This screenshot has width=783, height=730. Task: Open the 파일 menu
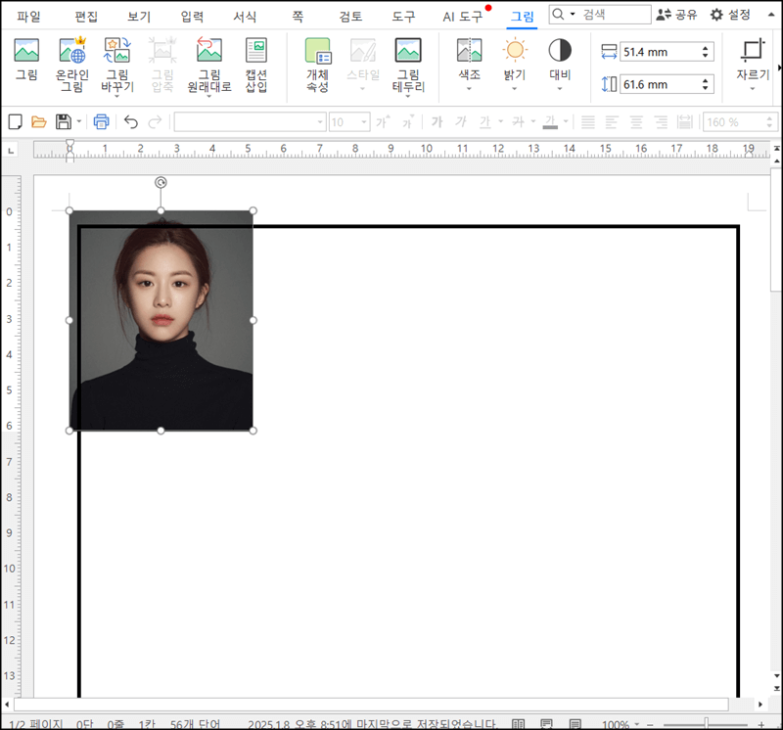(28, 17)
